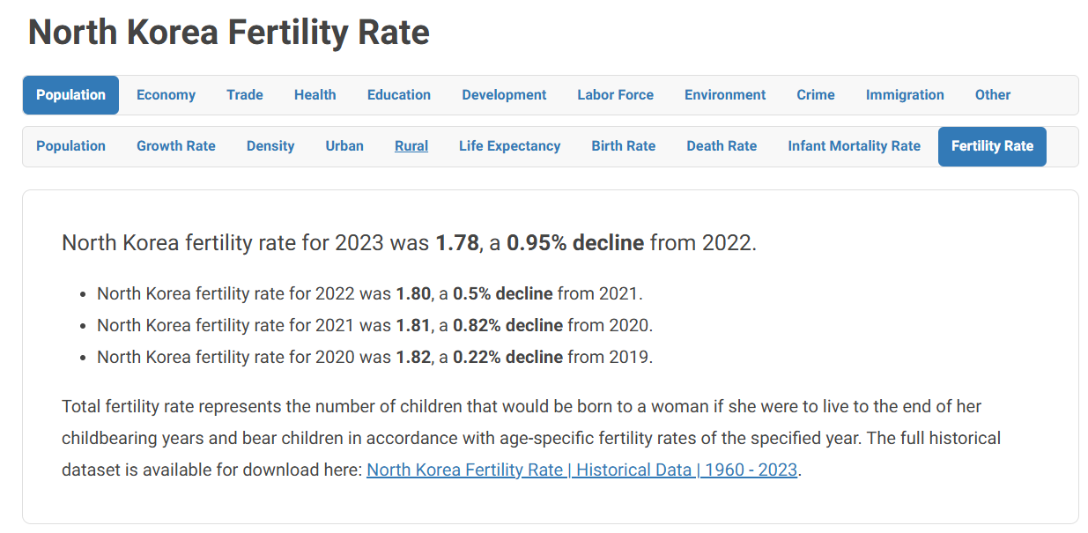Select the Crime tab
This screenshot has height=533, width=1088.
pyautogui.click(x=816, y=95)
